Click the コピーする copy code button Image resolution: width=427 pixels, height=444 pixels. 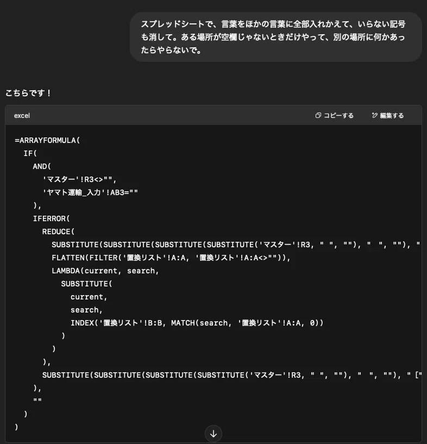tap(335, 116)
